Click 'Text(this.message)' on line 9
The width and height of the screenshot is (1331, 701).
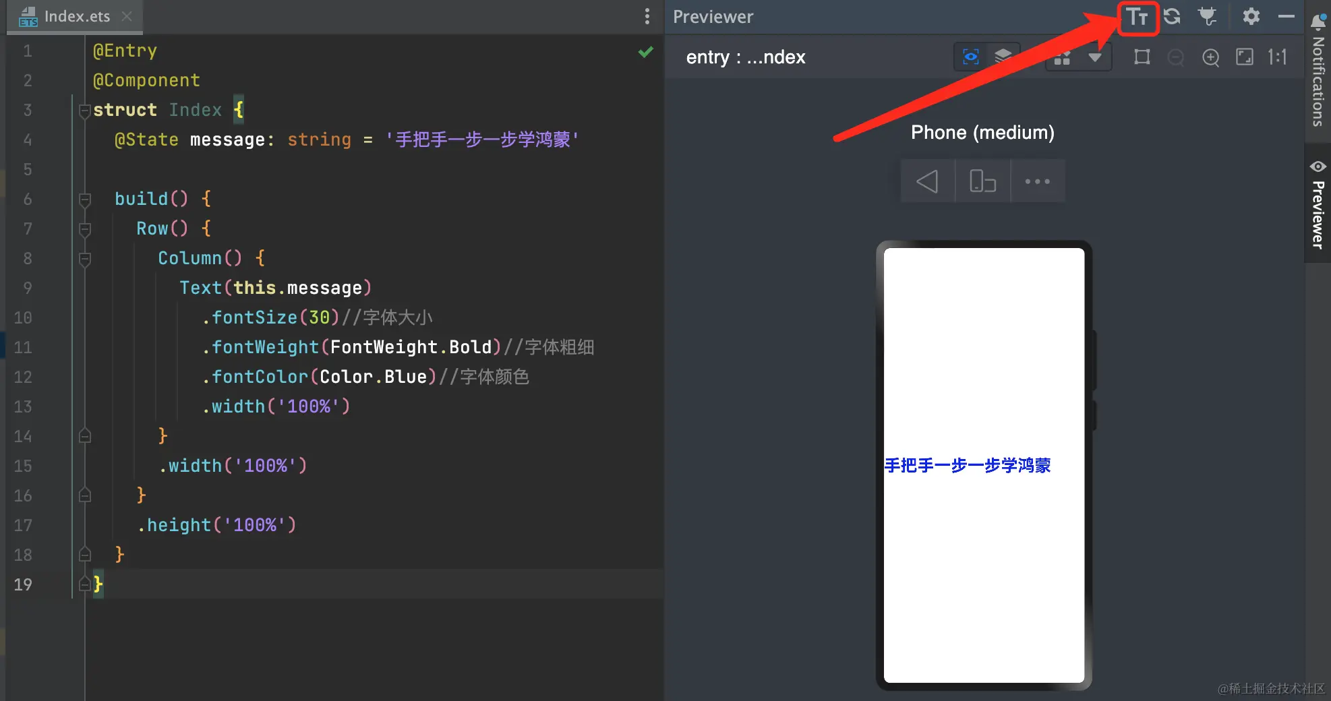click(x=275, y=288)
